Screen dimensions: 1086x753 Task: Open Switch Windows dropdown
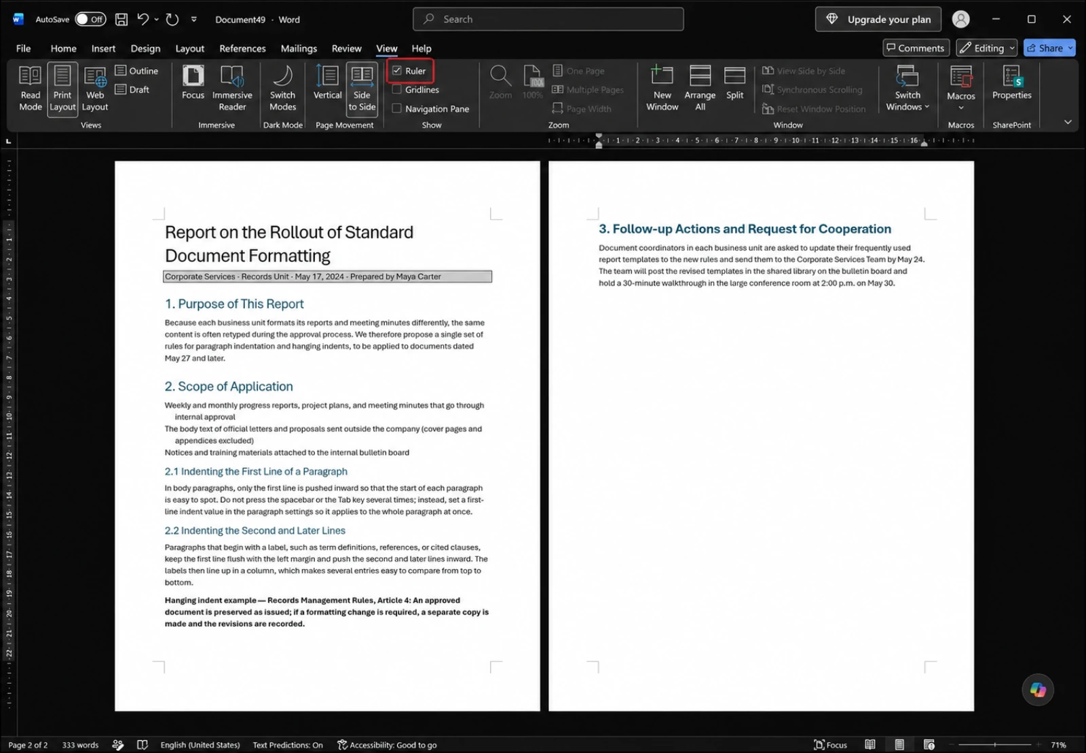pyautogui.click(x=907, y=89)
